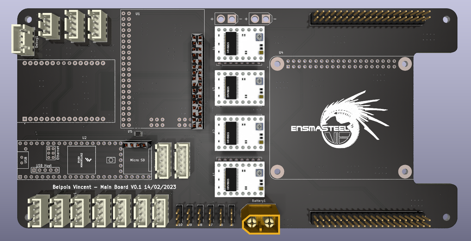Screen dimensions: 471x241
Task: Select the white Debug1 connector
Action: [x=23, y=40]
